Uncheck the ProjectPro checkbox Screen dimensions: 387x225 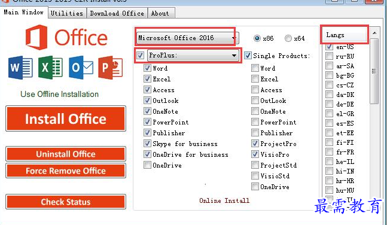coord(255,143)
